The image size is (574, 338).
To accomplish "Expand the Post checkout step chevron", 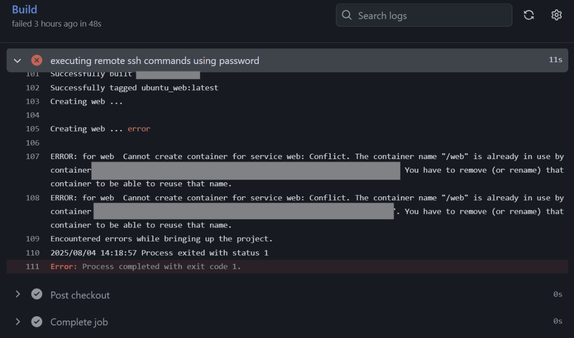I will (x=17, y=294).
